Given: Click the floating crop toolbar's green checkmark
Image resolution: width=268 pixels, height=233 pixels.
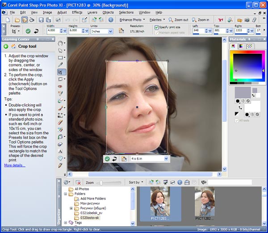Looking at the screenshot, I should pos(107,159).
